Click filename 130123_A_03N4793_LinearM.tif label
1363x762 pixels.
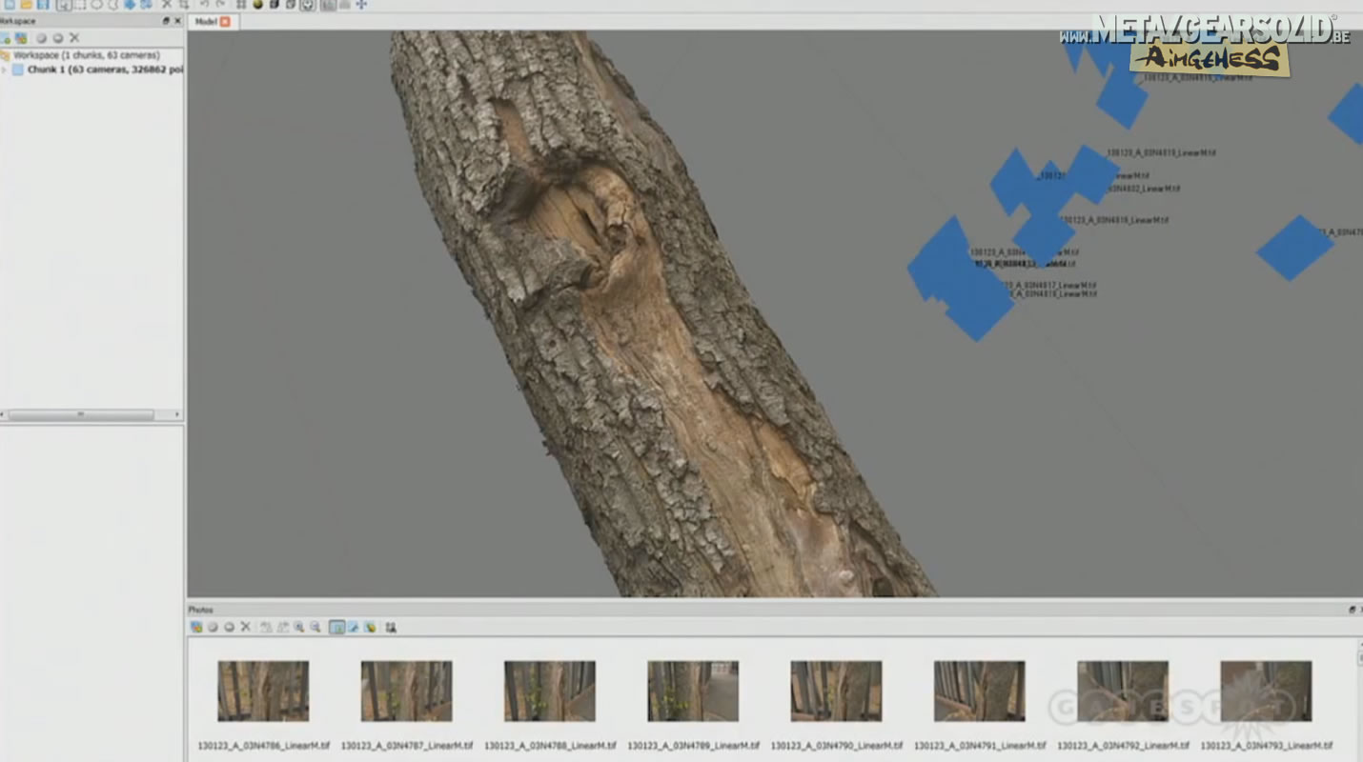click(1267, 746)
